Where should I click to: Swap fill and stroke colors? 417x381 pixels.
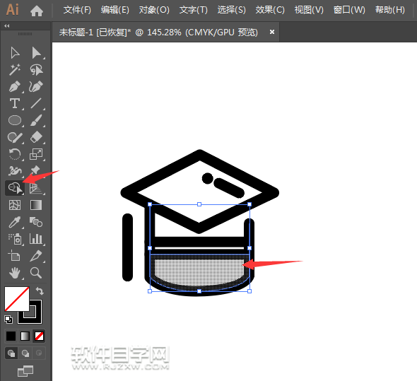pos(40,291)
